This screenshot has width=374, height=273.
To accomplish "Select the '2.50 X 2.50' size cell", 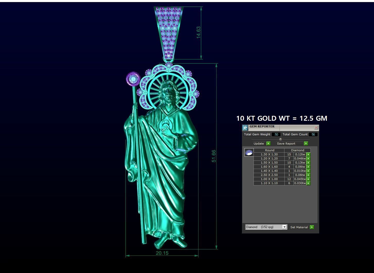I will point(269,175).
